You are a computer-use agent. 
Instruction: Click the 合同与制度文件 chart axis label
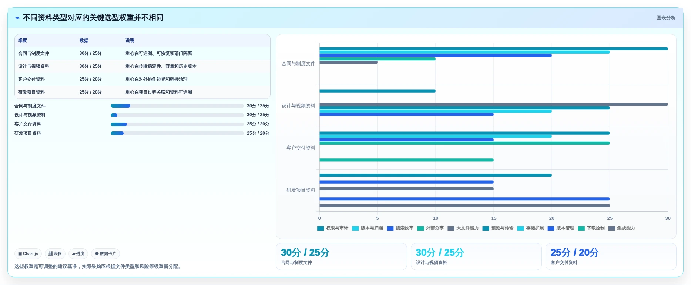(x=298, y=64)
